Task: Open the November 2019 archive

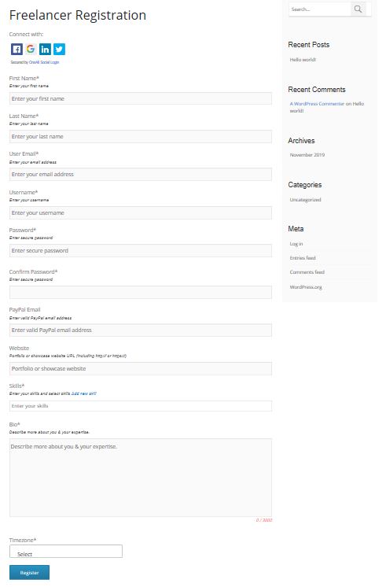Action: pos(307,154)
